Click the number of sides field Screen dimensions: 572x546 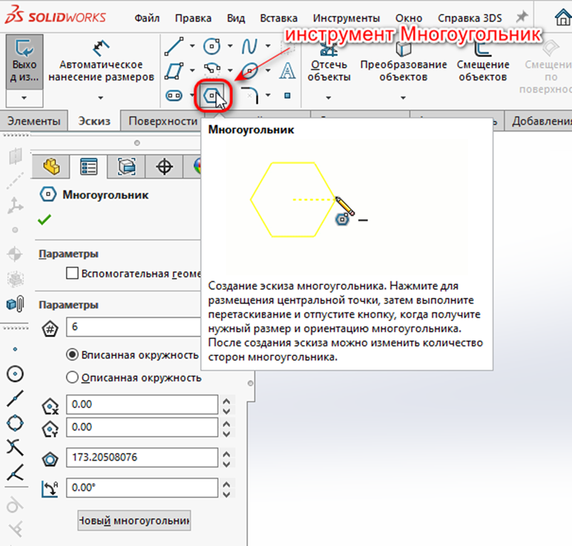pos(134,327)
